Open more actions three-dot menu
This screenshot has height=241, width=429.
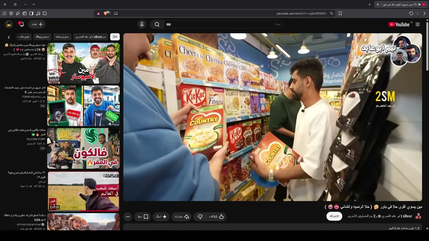coord(128,217)
